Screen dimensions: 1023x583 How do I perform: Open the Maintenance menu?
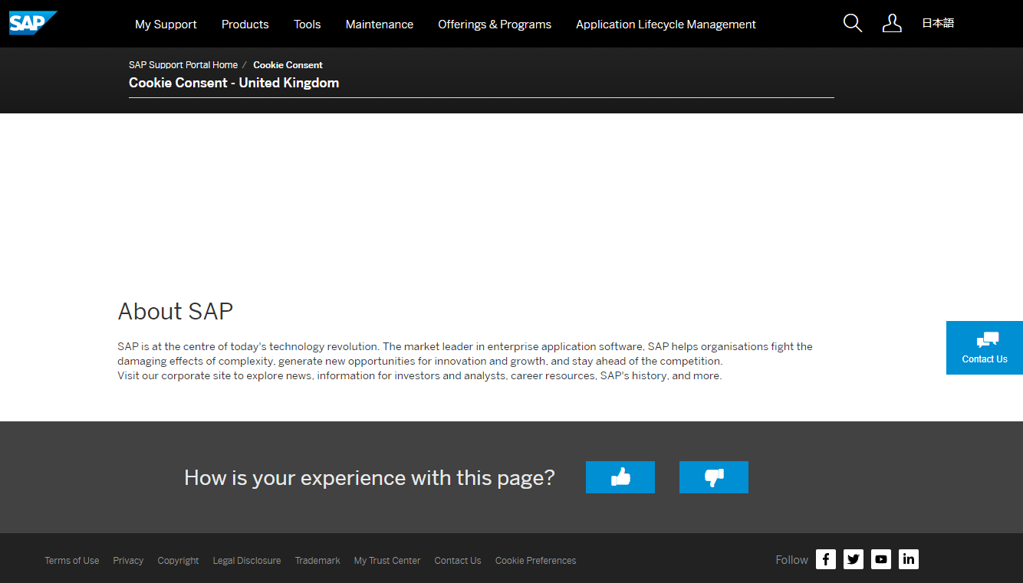coord(380,25)
